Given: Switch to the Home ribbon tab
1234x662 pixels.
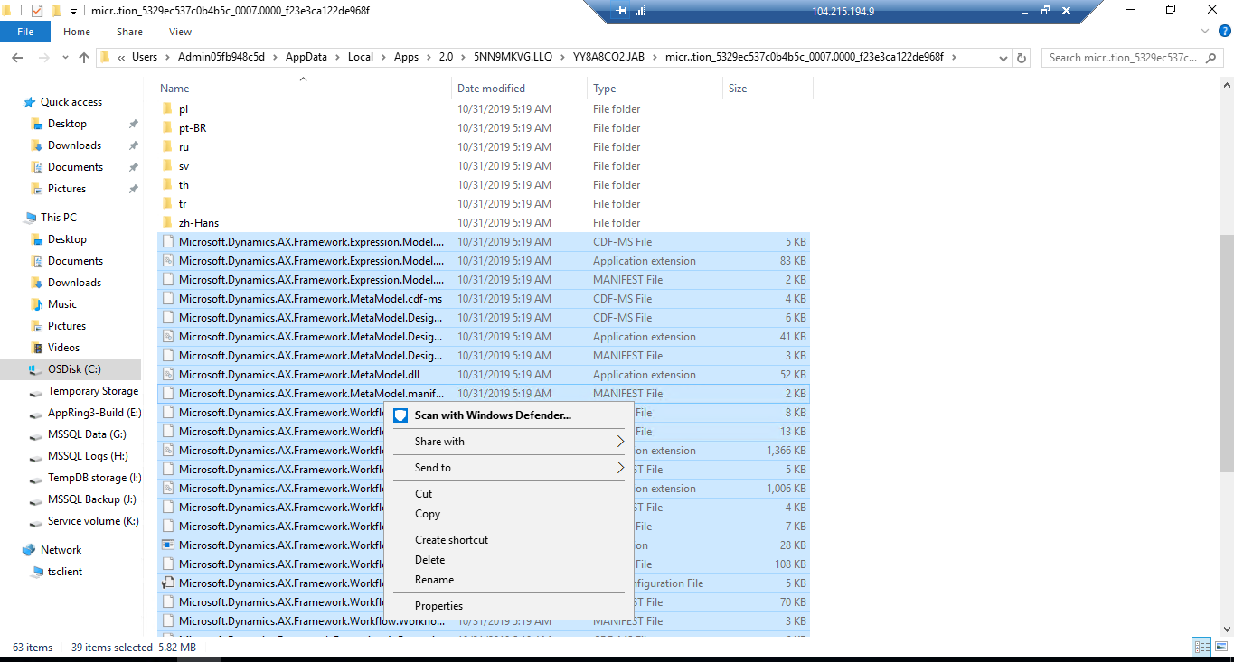Looking at the screenshot, I should [x=77, y=32].
